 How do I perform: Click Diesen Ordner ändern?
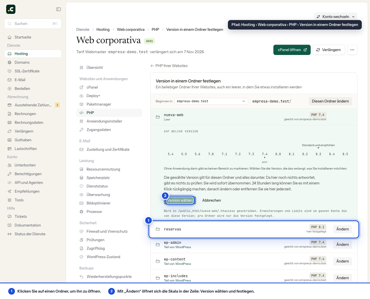(x=330, y=101)
